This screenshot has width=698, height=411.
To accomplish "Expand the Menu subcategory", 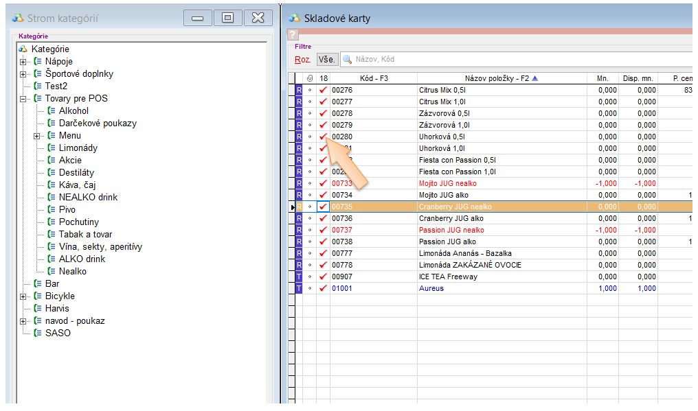I will click(37, 136).
